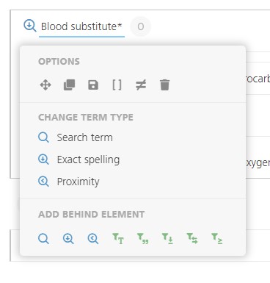Click the 0 result count badge
The width and height of the screenshot is (270, 283).
[x=141, y=26]
